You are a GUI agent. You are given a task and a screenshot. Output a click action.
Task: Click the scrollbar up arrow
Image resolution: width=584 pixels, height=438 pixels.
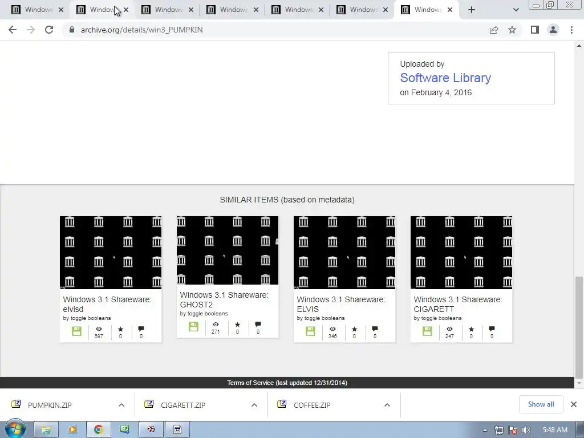point(579,46)
